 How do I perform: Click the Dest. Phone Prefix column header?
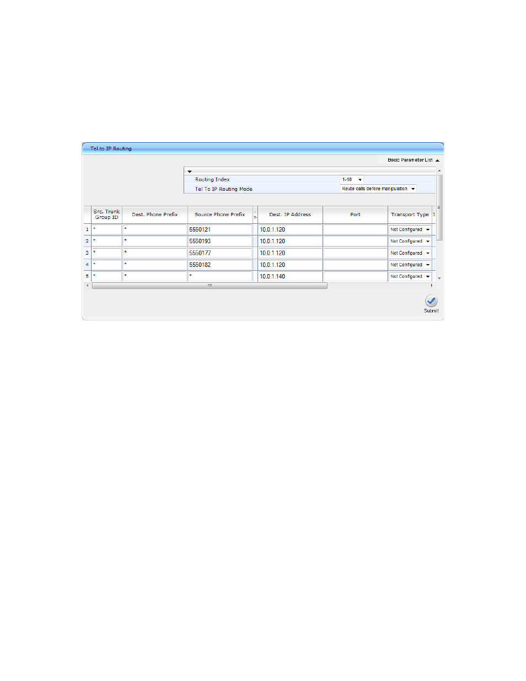[x=155, y=215]
